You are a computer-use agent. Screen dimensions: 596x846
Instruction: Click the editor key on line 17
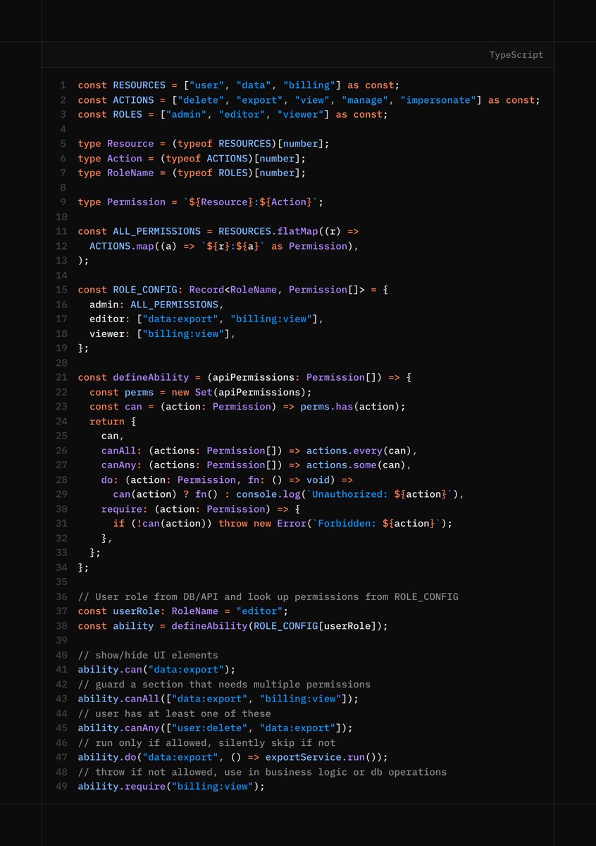coord(107,319)
